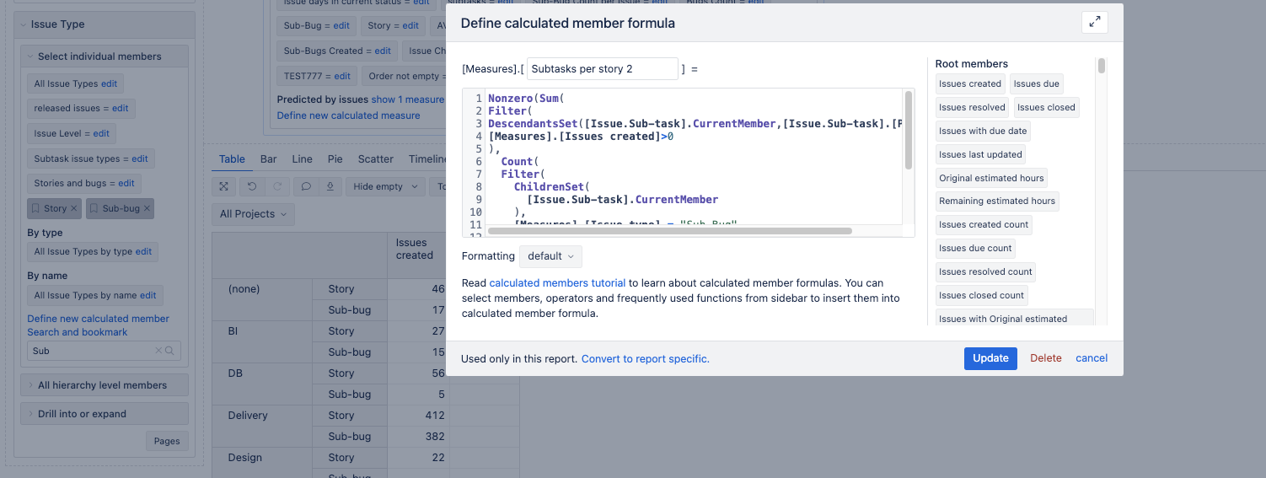Screen dimensions: 1266x478
Task: Edit the released issues calculated member
Action: [121, 108]
